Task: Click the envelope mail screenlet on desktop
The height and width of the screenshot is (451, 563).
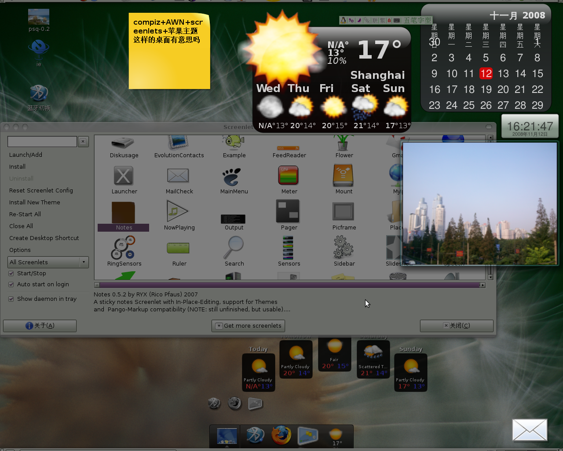Action: click(530, 430)
